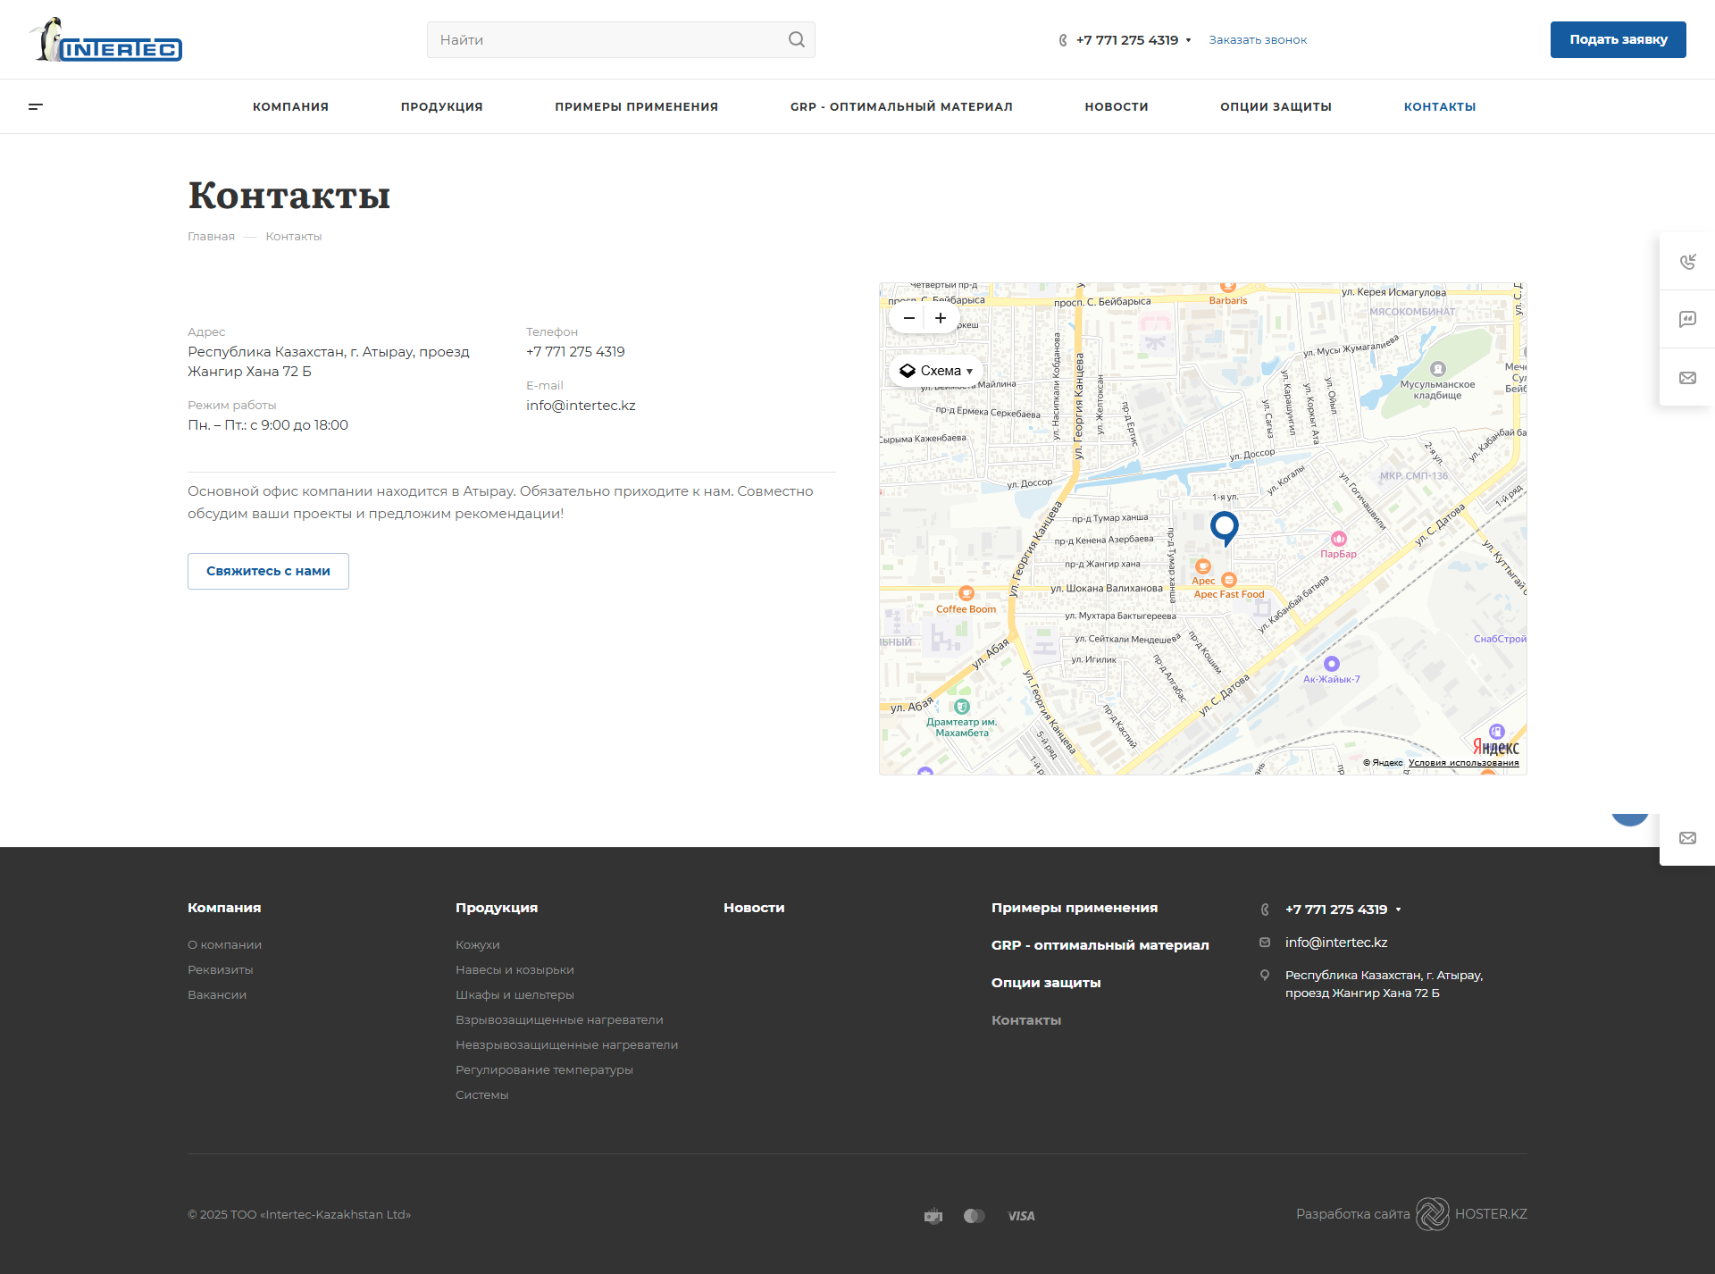Click the blue location pin on map
1715x1274 pixels.
click(x=1224, y=527)
